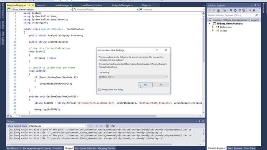Open the AWS Explorer side tab

(x=3, y=38)
